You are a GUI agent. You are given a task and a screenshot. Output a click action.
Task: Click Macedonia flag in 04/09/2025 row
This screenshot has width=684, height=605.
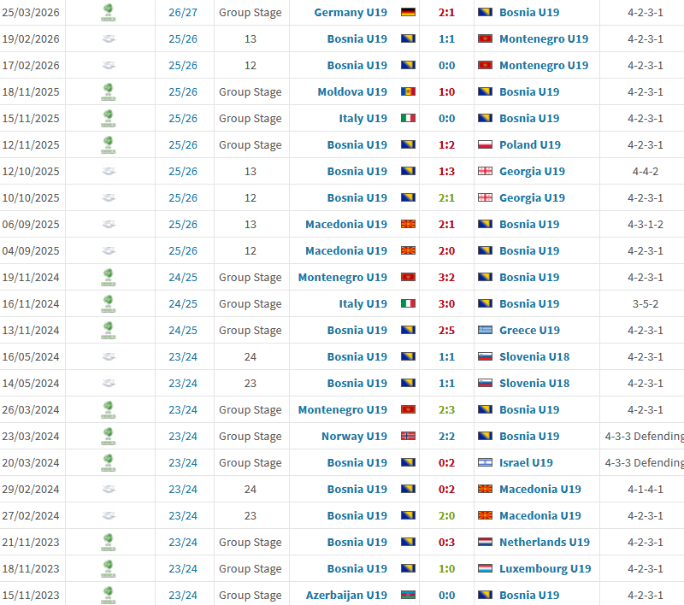408,251
